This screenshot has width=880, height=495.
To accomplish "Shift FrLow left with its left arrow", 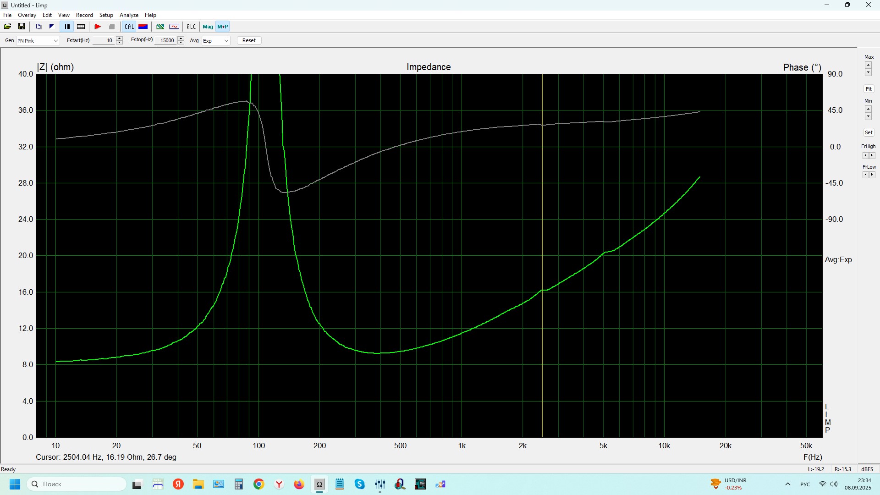I will point(866,175).
